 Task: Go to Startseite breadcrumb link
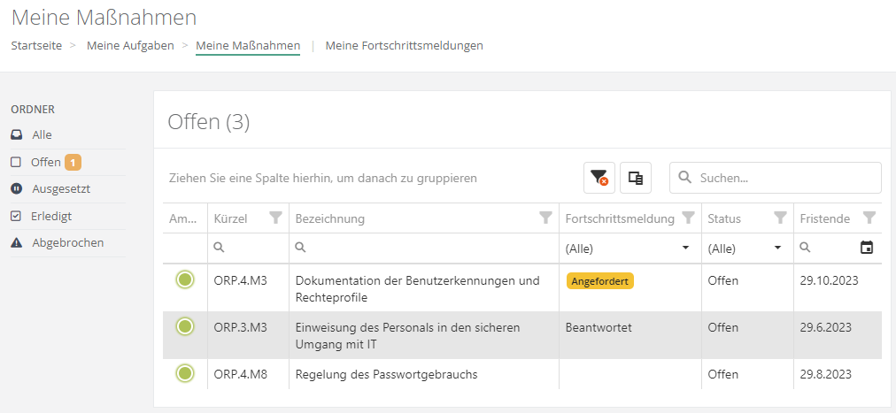(x=36, y=45)
